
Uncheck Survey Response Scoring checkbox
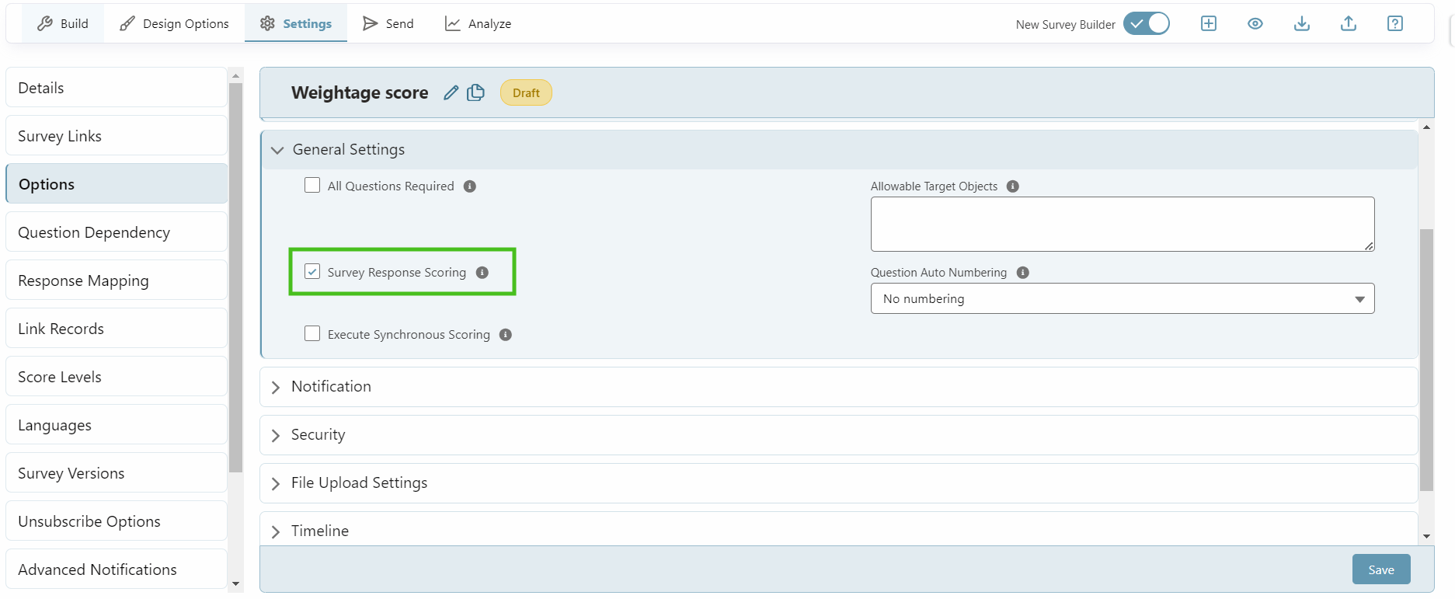click(312, 271)
